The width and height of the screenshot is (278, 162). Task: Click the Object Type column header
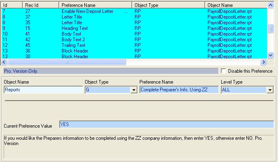click(169, 5)
